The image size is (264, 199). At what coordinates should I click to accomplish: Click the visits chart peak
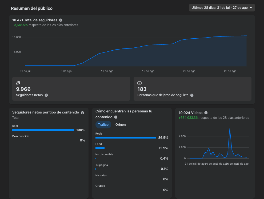(x=230, y=129)
